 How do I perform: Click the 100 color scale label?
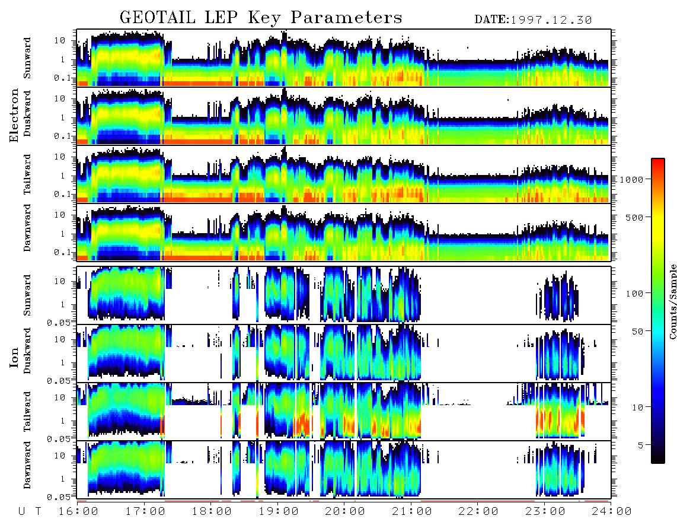(x=634, y=294)
